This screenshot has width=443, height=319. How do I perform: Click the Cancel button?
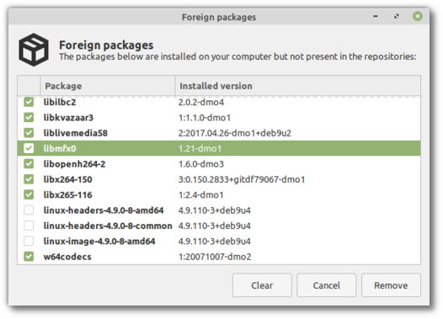tap(326, 285)
